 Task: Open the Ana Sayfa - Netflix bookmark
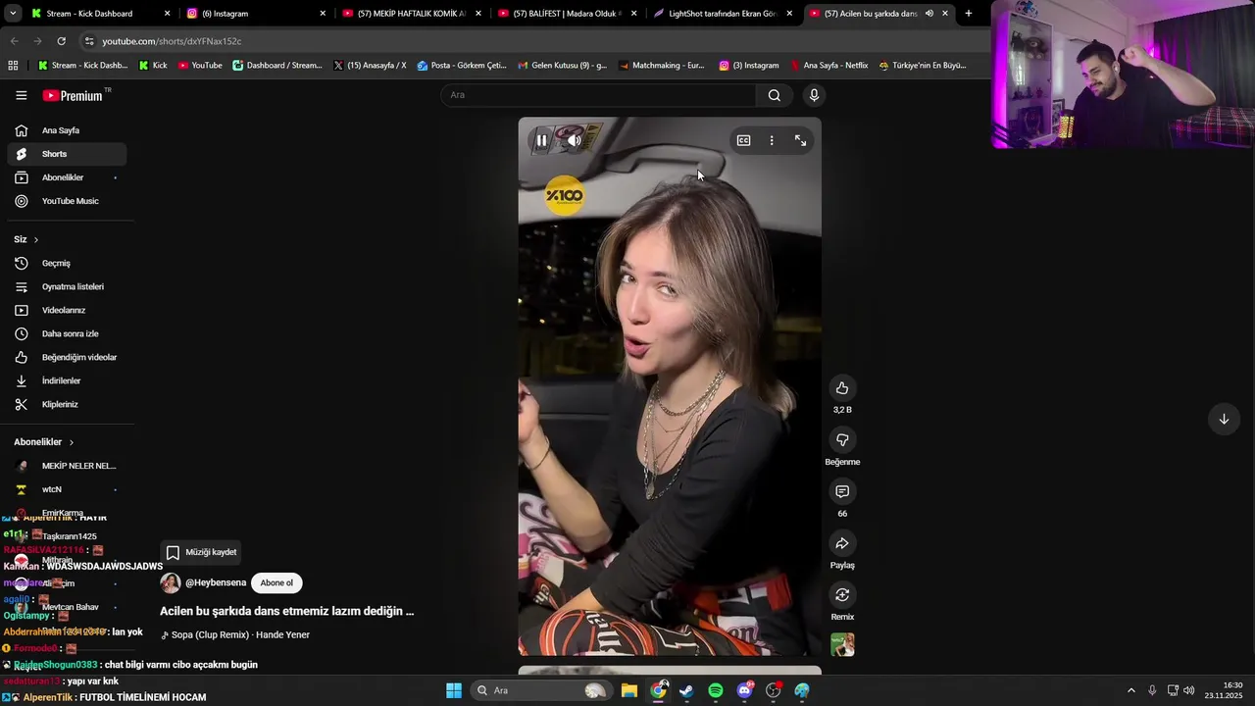(828, 66)
